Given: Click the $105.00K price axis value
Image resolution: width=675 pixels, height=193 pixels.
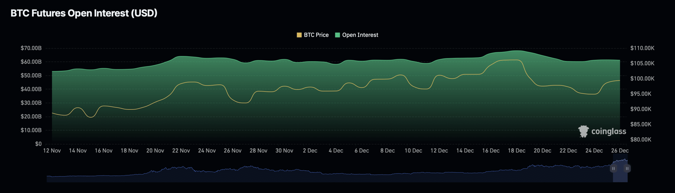Looking at the screenshot, I should coord(642,64).
